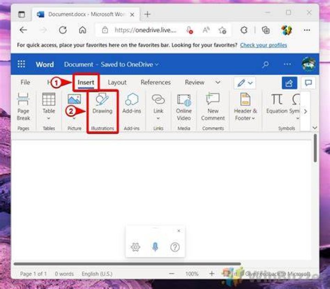Expand more ribbon tabs chevron
Image resolution: width=330 pixels, height=289 pixels.
point(218,82)
